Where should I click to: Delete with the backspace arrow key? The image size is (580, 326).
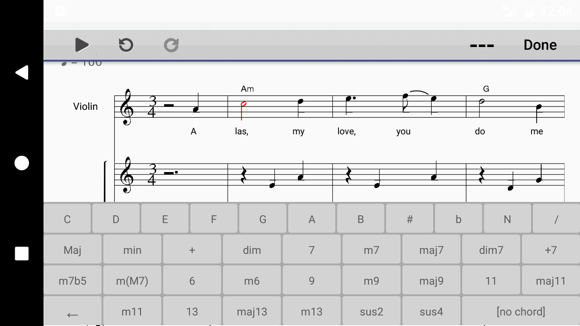coord(72,311)
